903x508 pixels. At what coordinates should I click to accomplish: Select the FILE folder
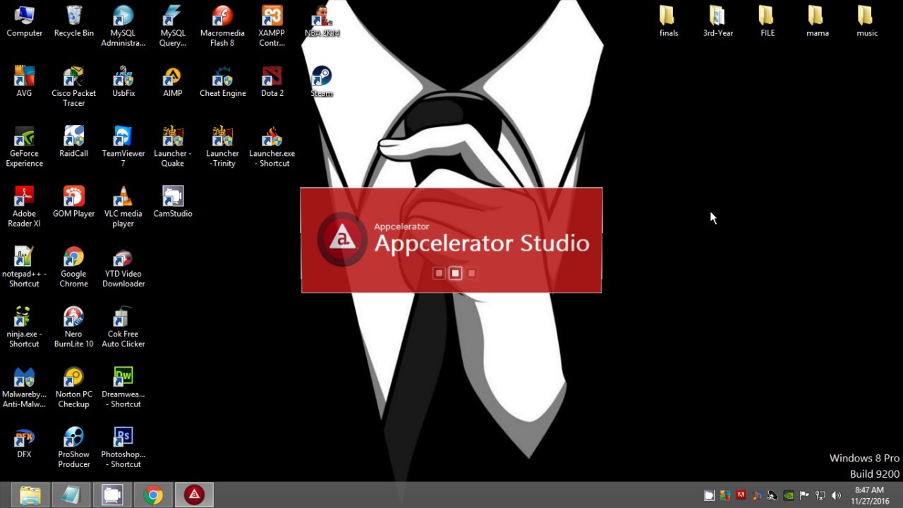pos(767,21)
